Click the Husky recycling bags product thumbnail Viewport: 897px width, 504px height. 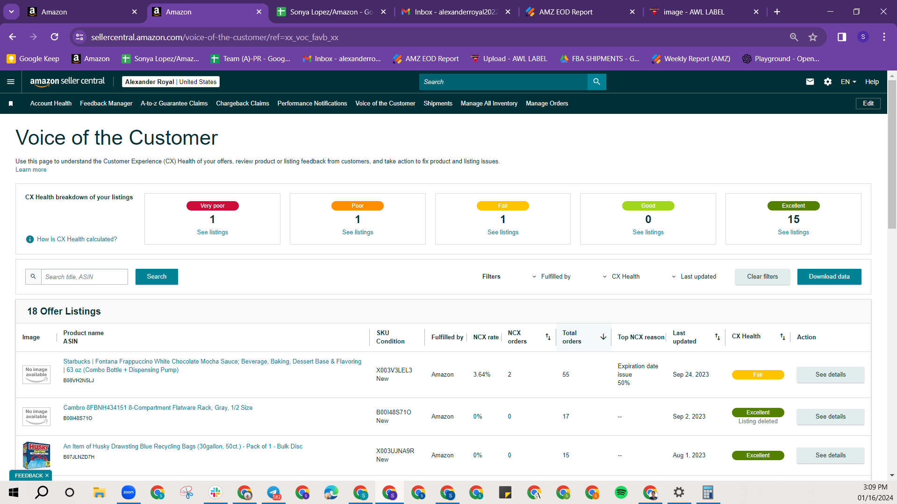point(36,455)
